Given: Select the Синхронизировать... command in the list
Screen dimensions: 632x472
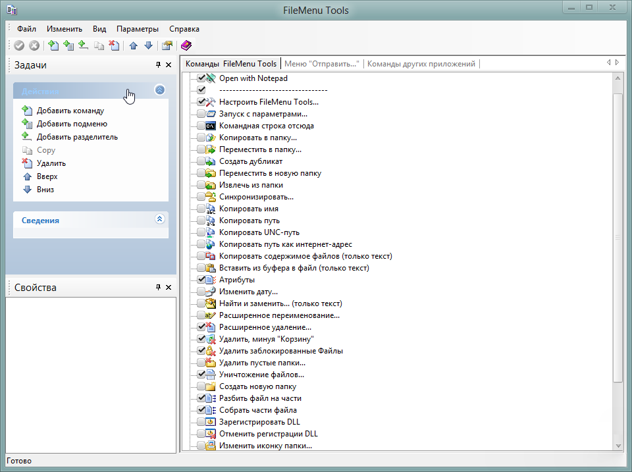Looking at the screenshot, I should (256, 197).
